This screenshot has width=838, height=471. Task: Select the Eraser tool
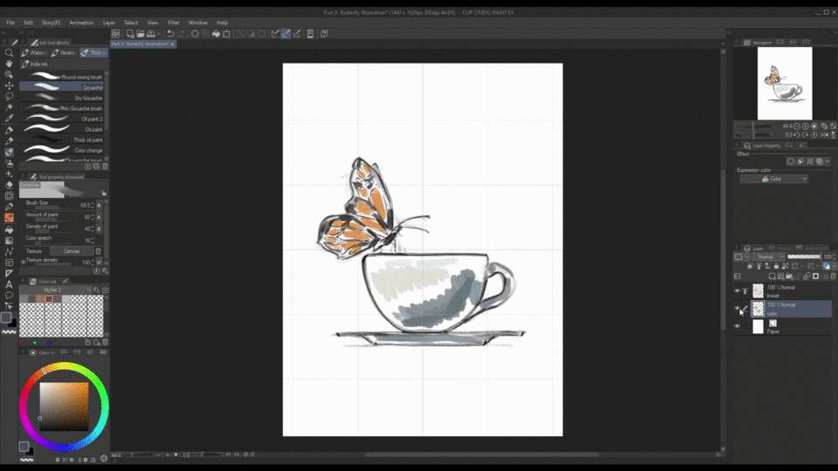[9, 185]
